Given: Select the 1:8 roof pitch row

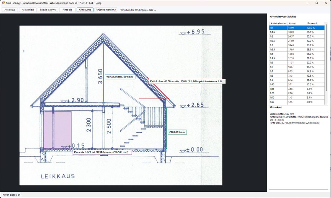Looking at the screenshot, I should coord(297,76).
